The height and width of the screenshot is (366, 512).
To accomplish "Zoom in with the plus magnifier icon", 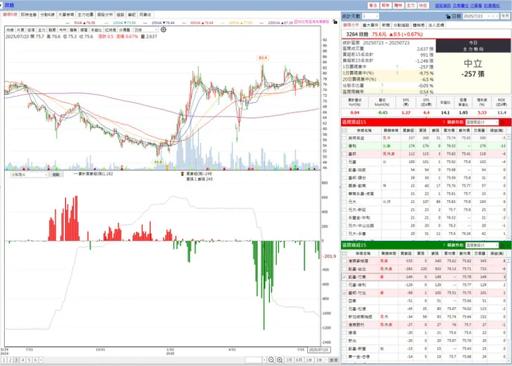I will click(x=280, y=360).
